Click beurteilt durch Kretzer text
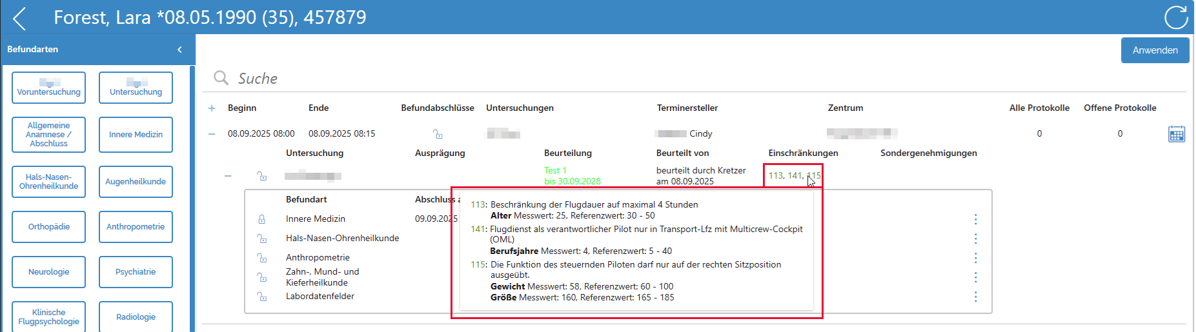Viewport: 1196px width, 332px height. (x=701, y=171)
